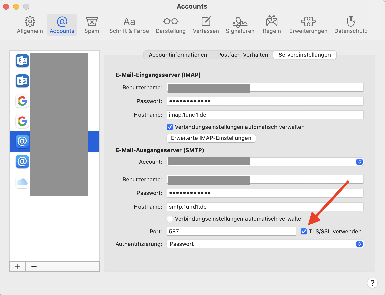Open the Datenschutz preferences pane
This screenshot has width=385, height=295.
pos(351,25)
